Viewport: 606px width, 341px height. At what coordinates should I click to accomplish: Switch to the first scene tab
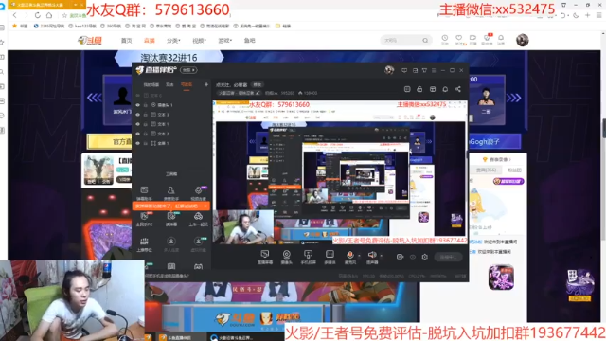pyautogui.click(x=151, y=84)
